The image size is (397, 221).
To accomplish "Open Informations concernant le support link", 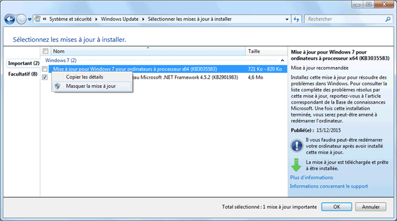I will (329, 186).
